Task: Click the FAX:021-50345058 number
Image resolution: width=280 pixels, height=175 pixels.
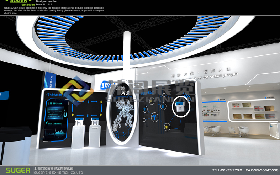Action: tap(262, 170)
